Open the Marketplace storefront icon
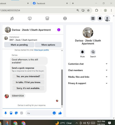 coord(47,18)
